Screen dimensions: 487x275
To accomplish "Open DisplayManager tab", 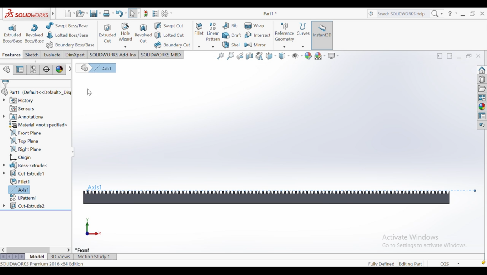I will point(59,70).
